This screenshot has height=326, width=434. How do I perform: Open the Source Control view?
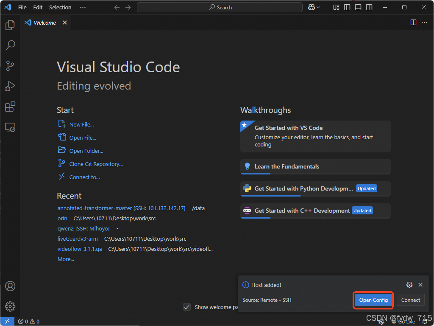point(10,66)
